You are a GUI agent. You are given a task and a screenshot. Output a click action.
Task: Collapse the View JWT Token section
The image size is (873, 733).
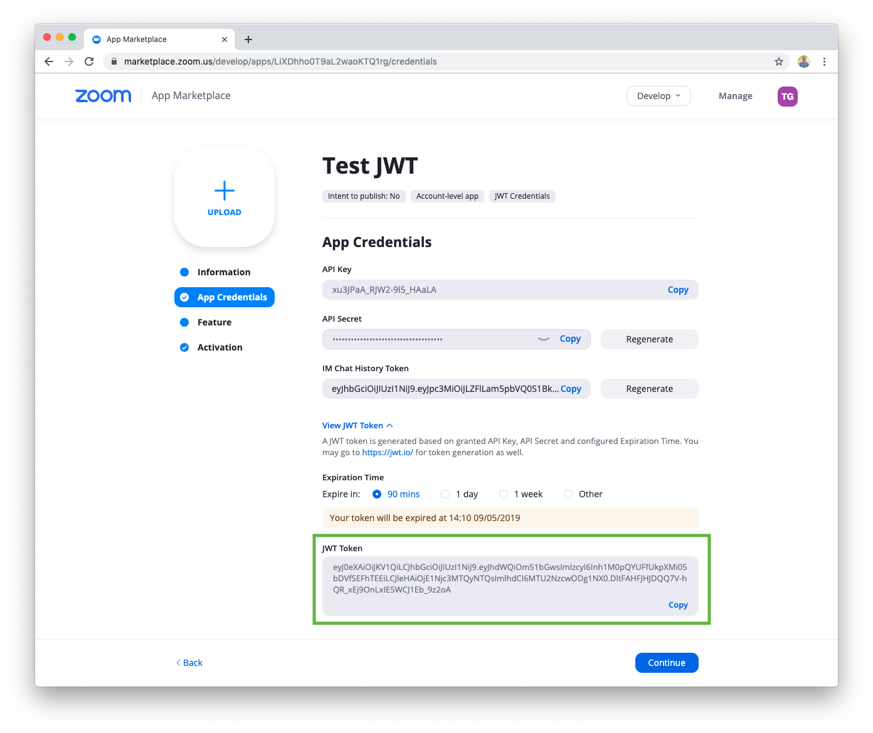pyautogui.click(x=357, y=426)
